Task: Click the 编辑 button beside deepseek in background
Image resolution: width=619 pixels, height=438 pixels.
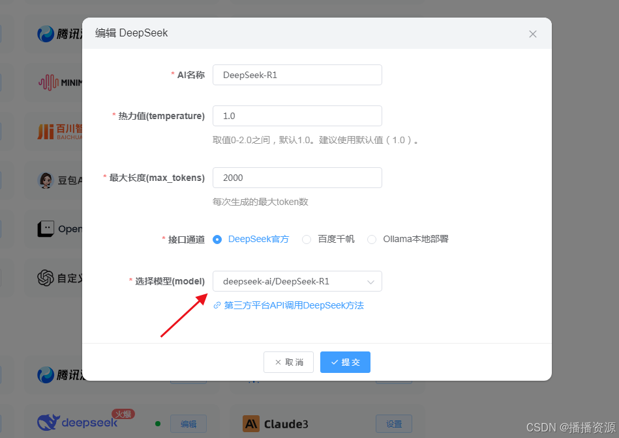Action: point(189,424)
